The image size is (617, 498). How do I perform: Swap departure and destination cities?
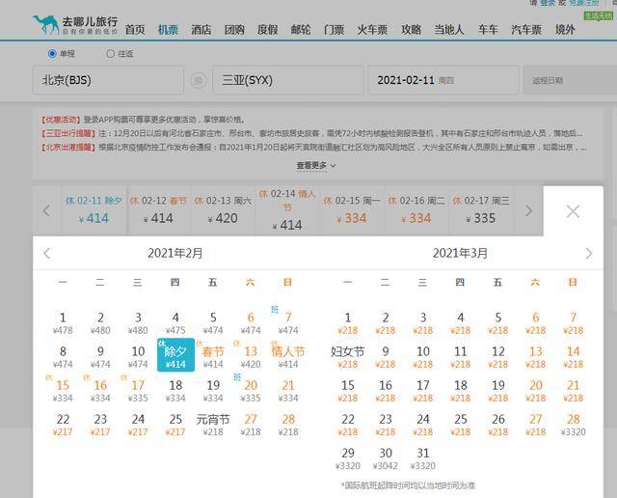pyautogui.click(x=199, y=80)
